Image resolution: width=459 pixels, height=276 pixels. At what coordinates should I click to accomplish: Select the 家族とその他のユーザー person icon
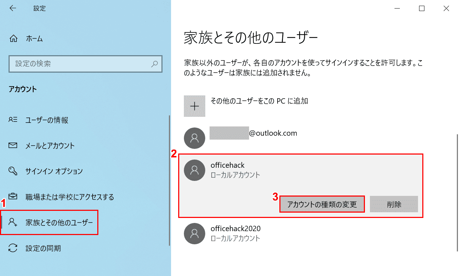13,223
